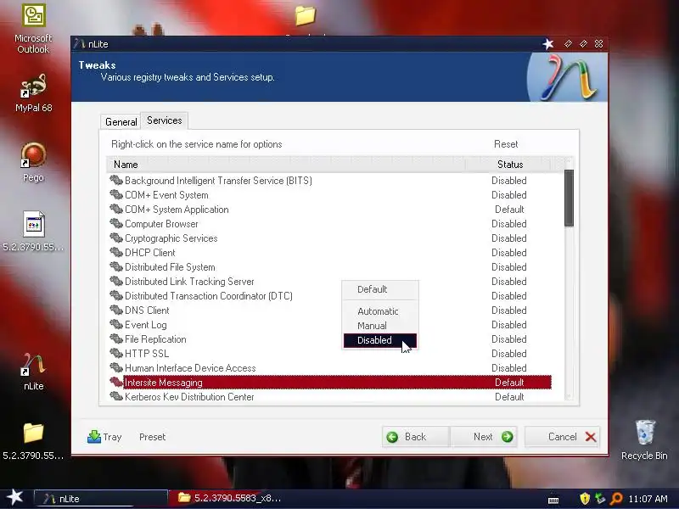This screenshot has width=679, height=509.
Task: Switch to the General tab
Action: point(121,121)
